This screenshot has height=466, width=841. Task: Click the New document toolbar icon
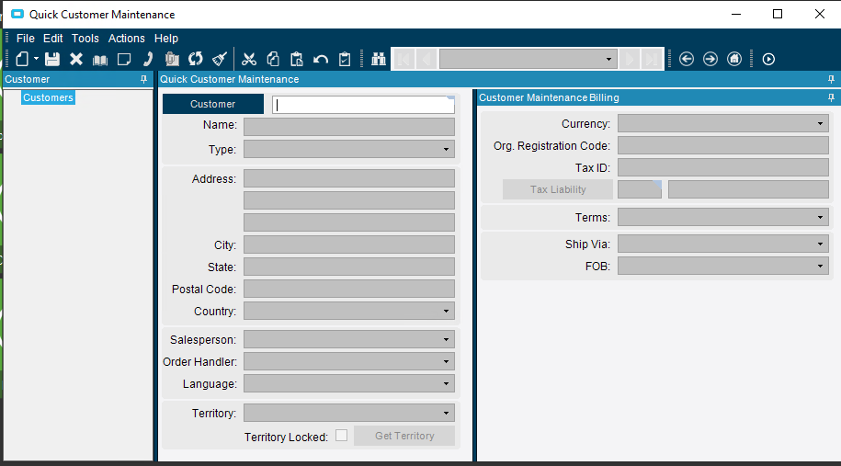[x=22, y=59]
